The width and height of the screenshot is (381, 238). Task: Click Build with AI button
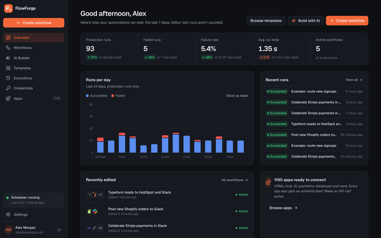click(x=306, y=21)
